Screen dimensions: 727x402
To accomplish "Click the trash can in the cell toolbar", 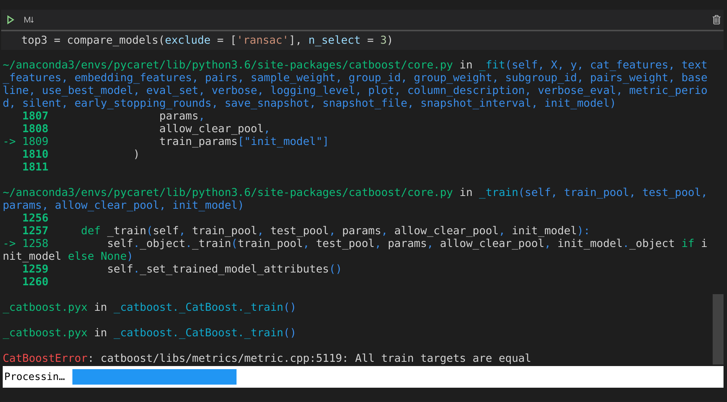I will pyautogui.click(x=716, y=19).
